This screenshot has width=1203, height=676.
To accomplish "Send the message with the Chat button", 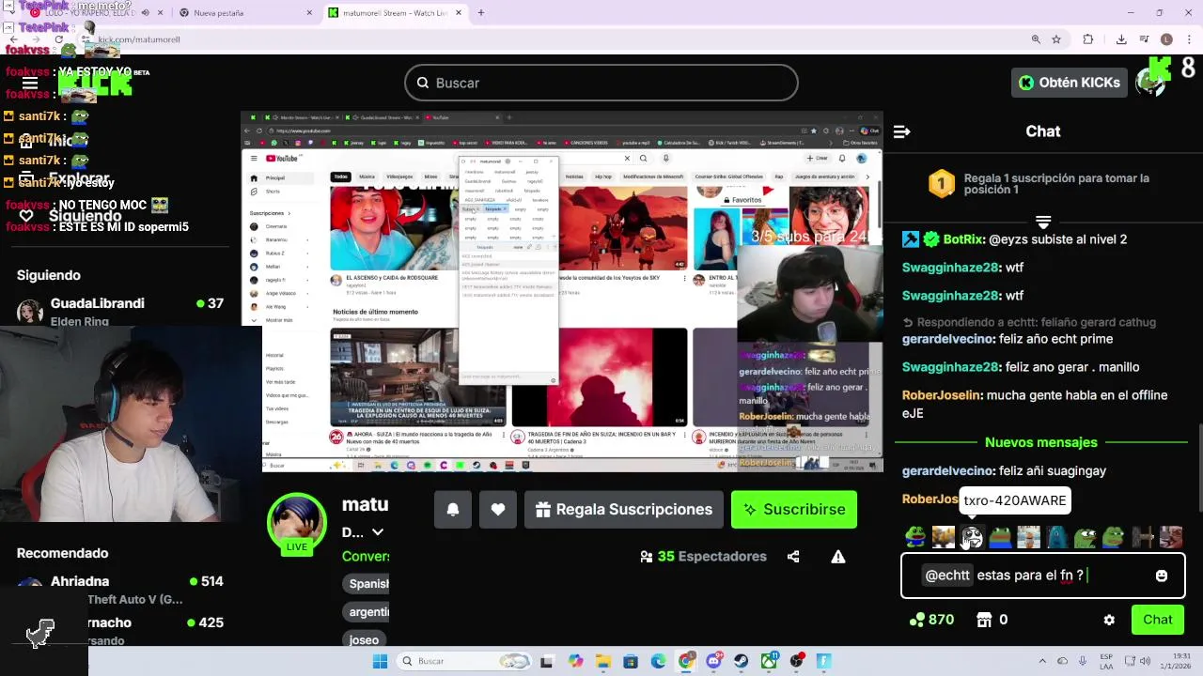I will 1158,620.
